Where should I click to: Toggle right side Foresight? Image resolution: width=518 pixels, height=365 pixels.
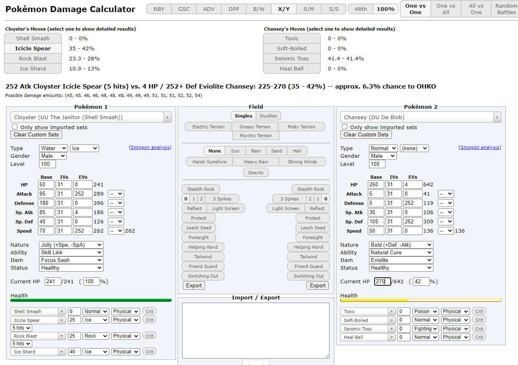(313, 237)
